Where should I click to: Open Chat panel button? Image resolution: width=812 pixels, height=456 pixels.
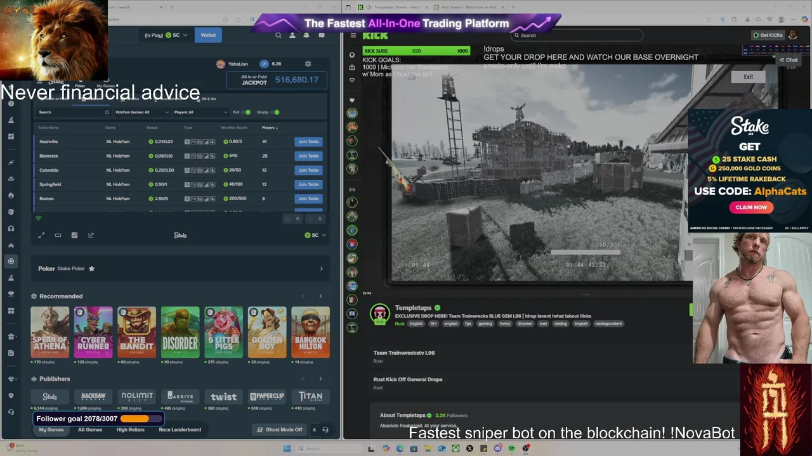click(x=789, y=60)
